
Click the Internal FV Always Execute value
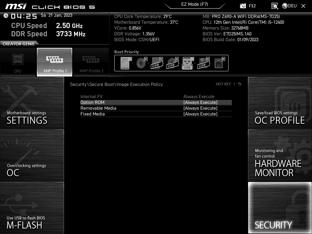pos(199,97)
